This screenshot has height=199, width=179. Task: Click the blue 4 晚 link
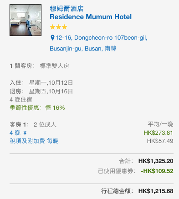click(15, 133)
